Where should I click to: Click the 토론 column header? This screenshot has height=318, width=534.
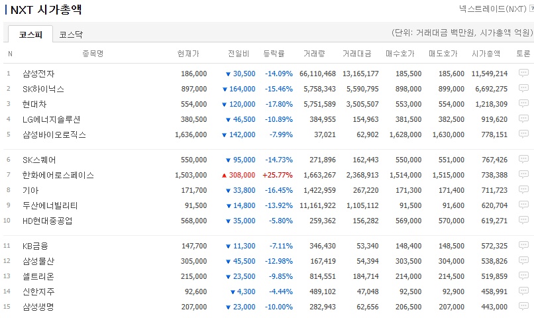click(x=523, y=54)
